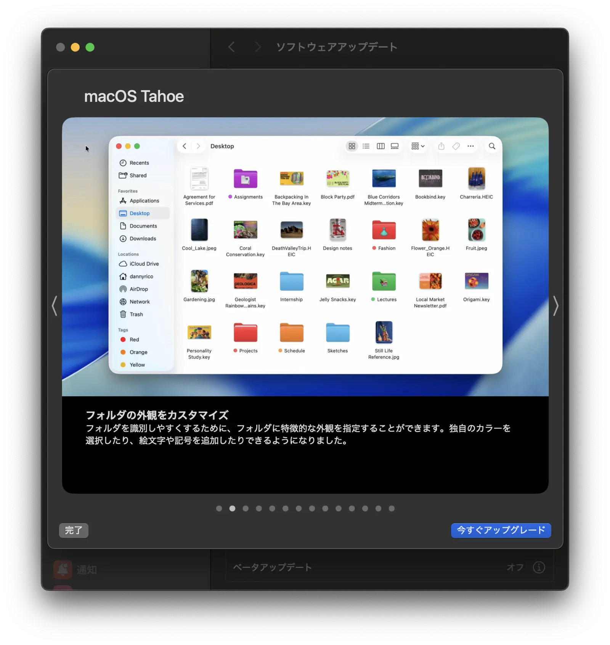Select Flower_Orange.HEIC image

(430, 230)
